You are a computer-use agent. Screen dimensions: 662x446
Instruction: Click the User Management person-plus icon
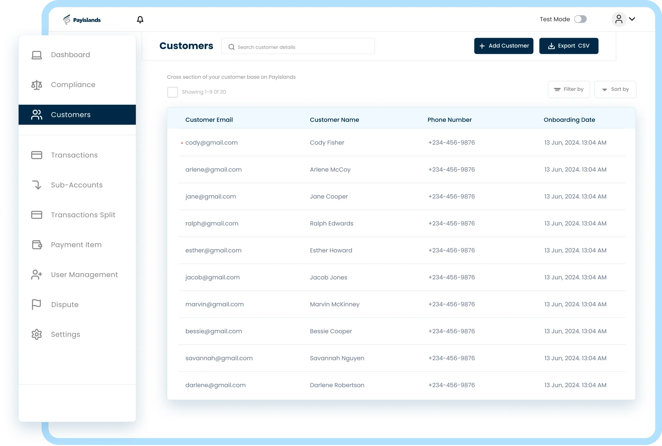click(x=36, y=275)
